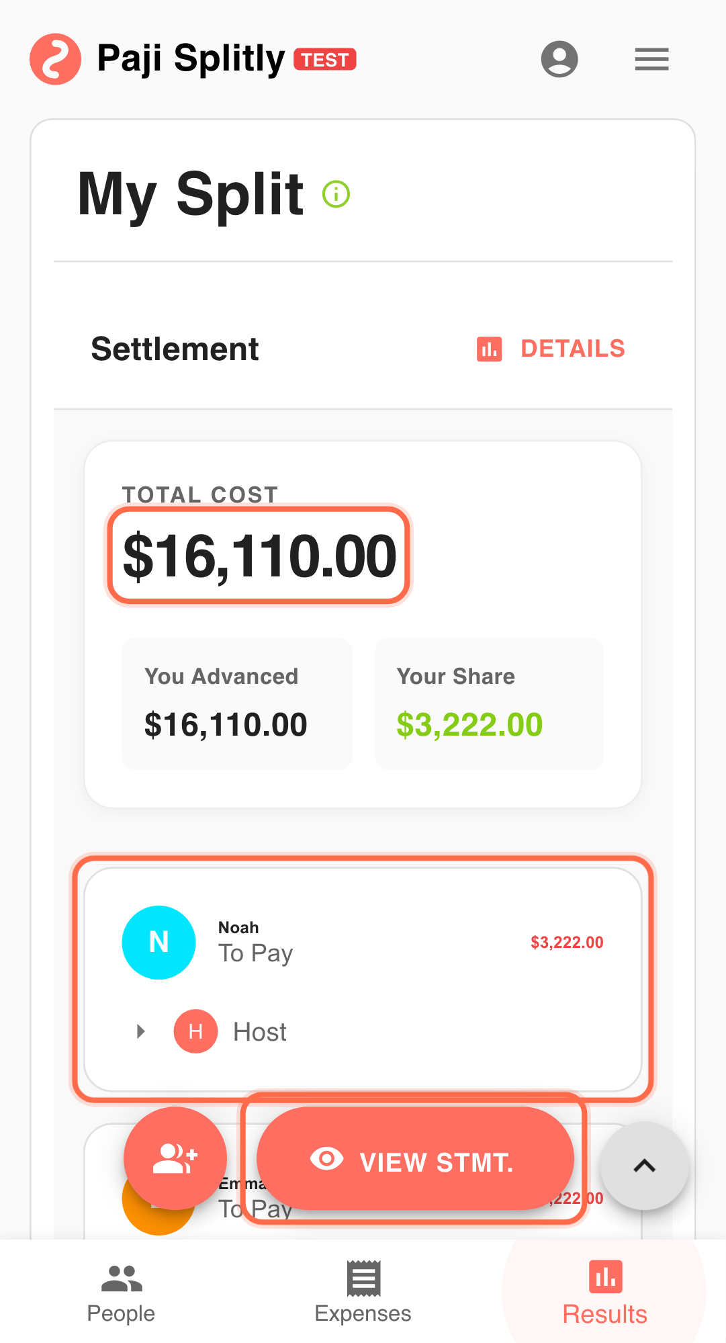This screenshot has height=1343, width=726.
Task: Open the hamburger menu
Action: 651,59
